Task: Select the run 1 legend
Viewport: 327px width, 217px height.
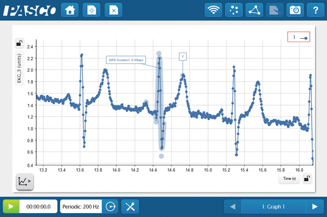Action: (x=298, y=37)
